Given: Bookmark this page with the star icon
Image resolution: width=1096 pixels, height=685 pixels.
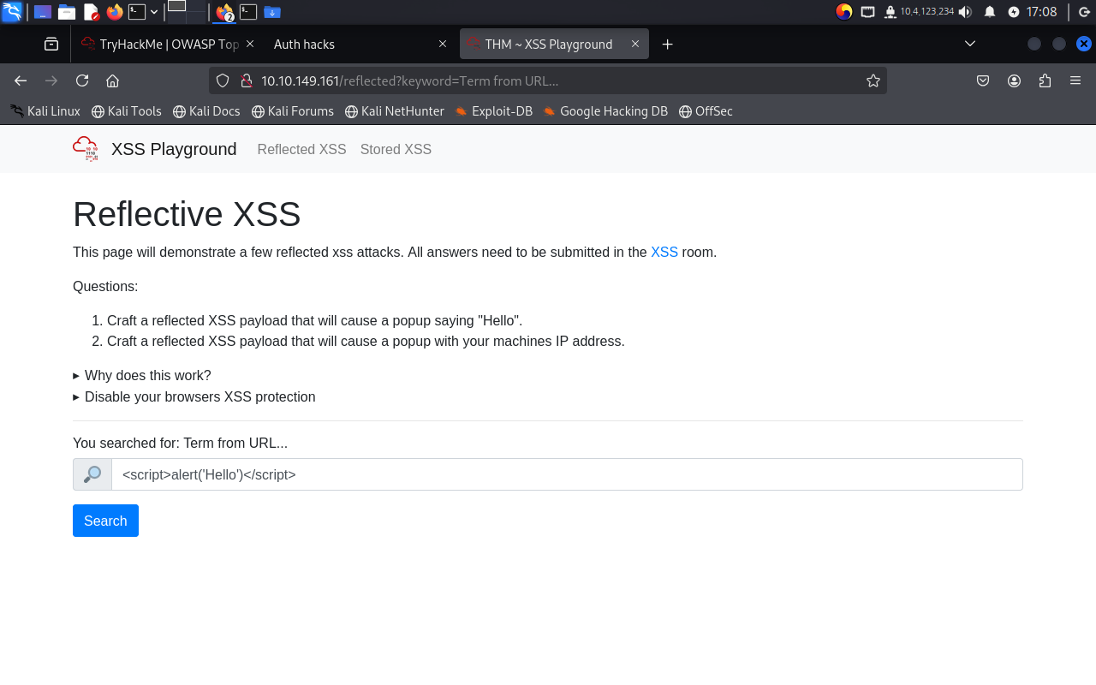Looking at the screenshot, I should [873, 80].
